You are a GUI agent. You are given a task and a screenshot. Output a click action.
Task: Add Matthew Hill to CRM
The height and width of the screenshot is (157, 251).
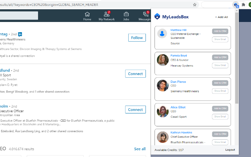pyautogui.click(x=220, y=31)
